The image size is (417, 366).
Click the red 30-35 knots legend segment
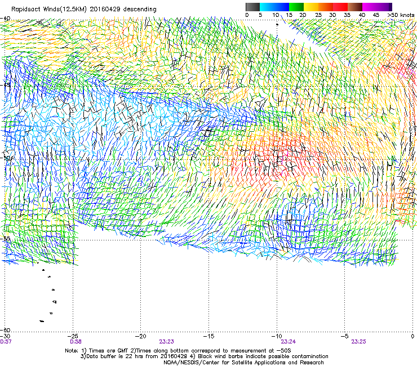tap(340, 7)
